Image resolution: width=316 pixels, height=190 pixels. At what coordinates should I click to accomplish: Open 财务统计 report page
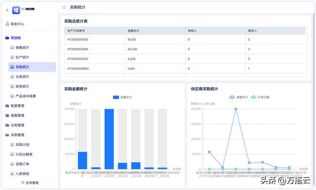(x=22, y=86)
